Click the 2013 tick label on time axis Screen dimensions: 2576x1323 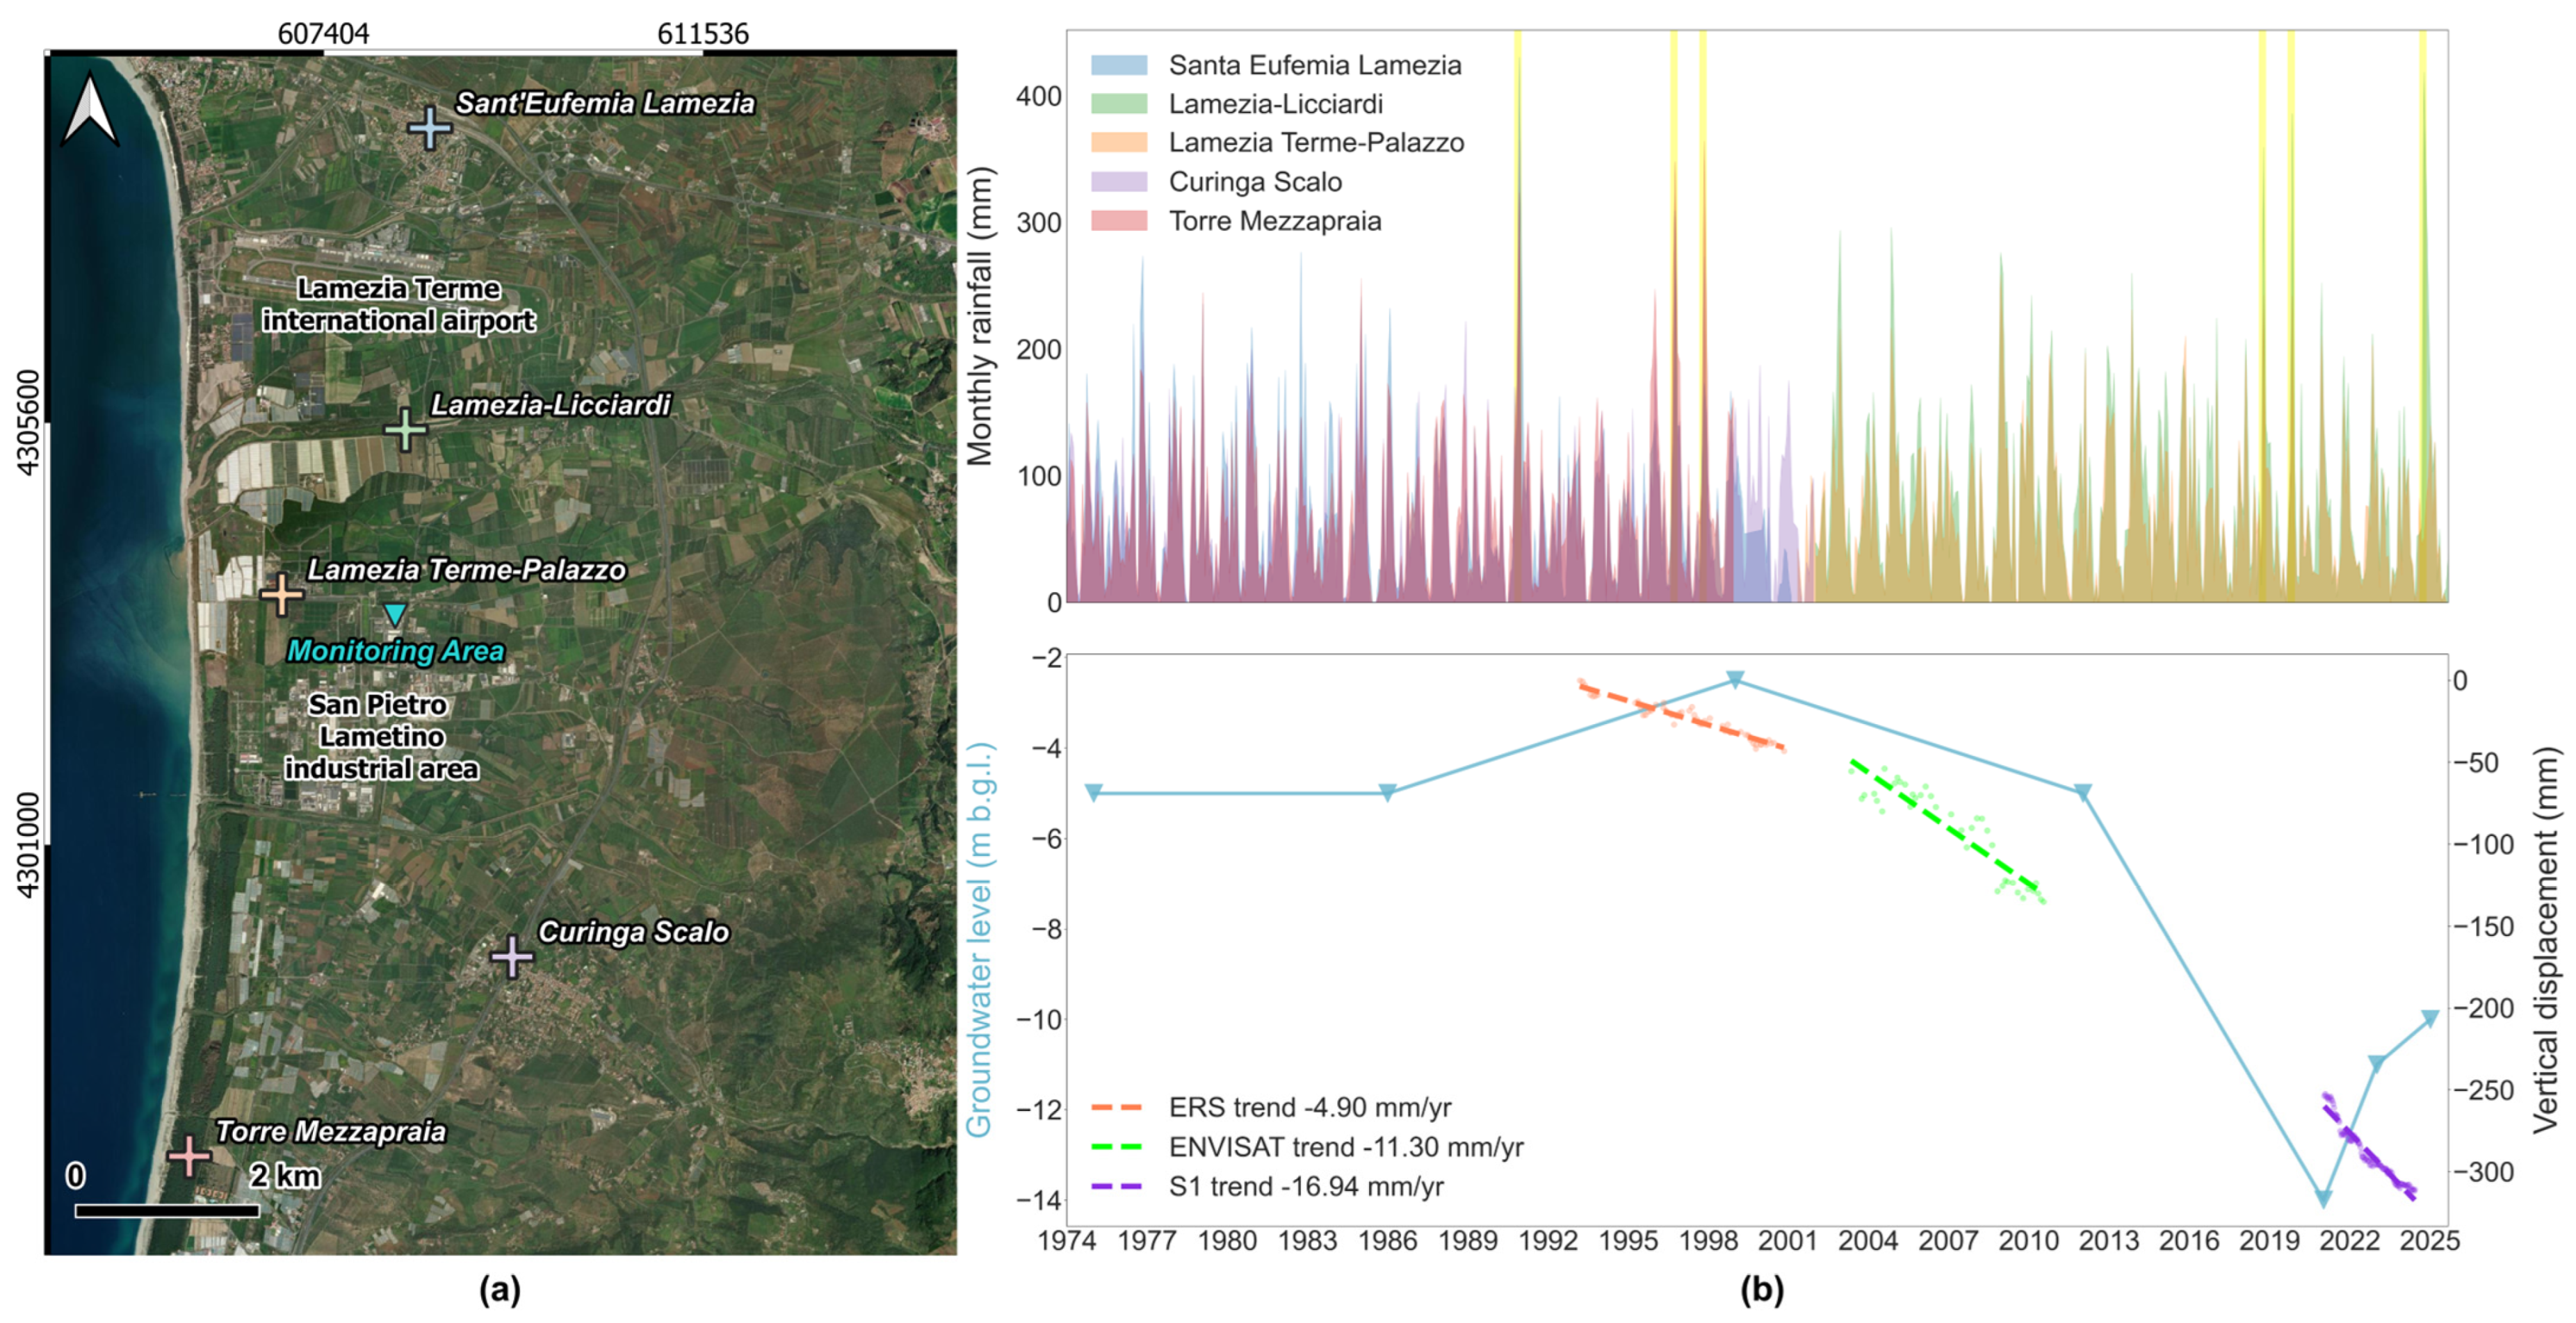click(2108, 1241)
